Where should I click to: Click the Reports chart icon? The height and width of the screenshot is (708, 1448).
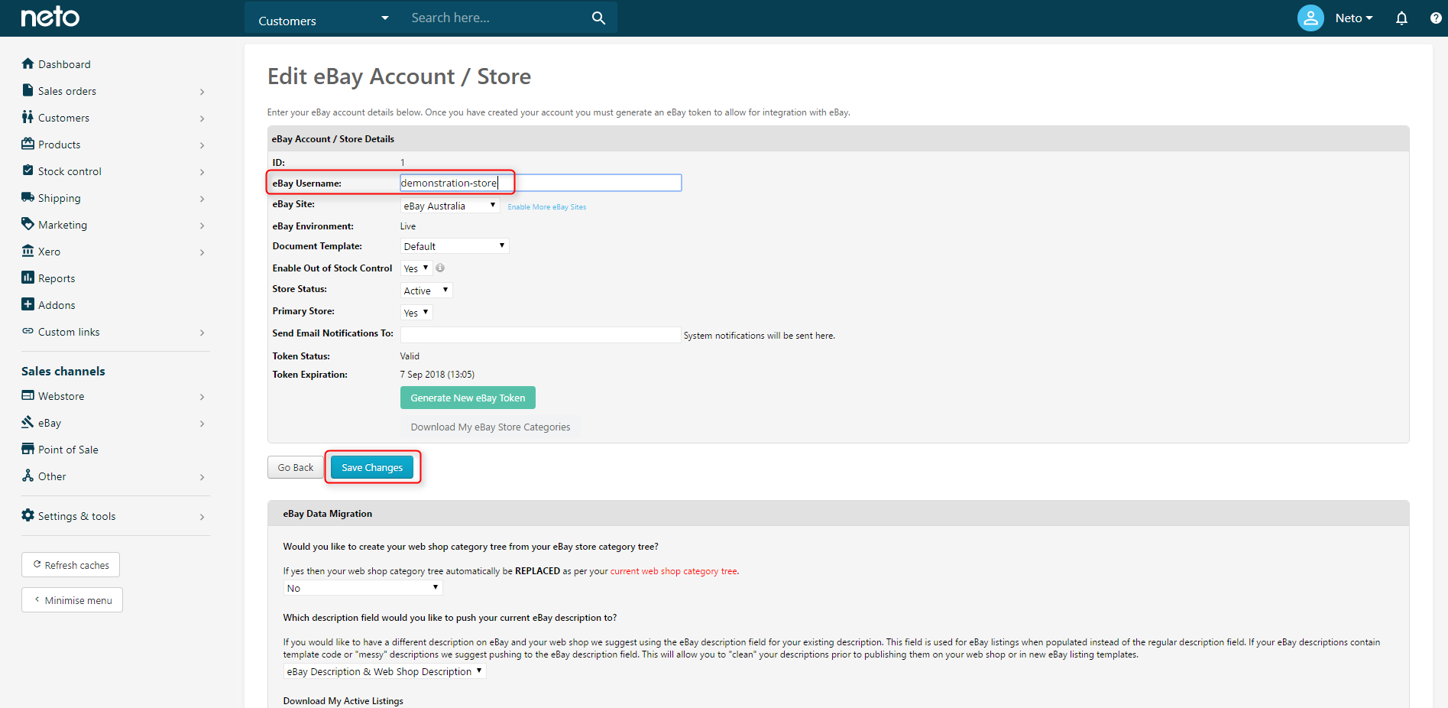(x=28, y=278)
